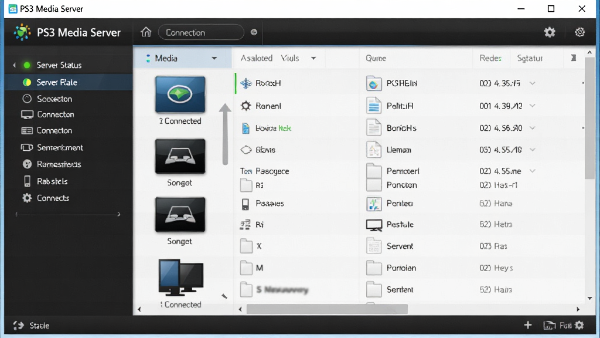This screenshot has height=338, width=600.
Task: Select the first Songot device thumbnail
Action: (x=180, y=156)
